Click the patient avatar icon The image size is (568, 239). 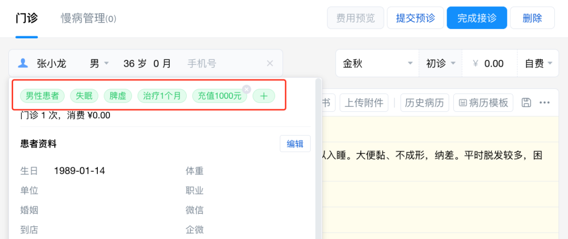(x=23, y=64)
